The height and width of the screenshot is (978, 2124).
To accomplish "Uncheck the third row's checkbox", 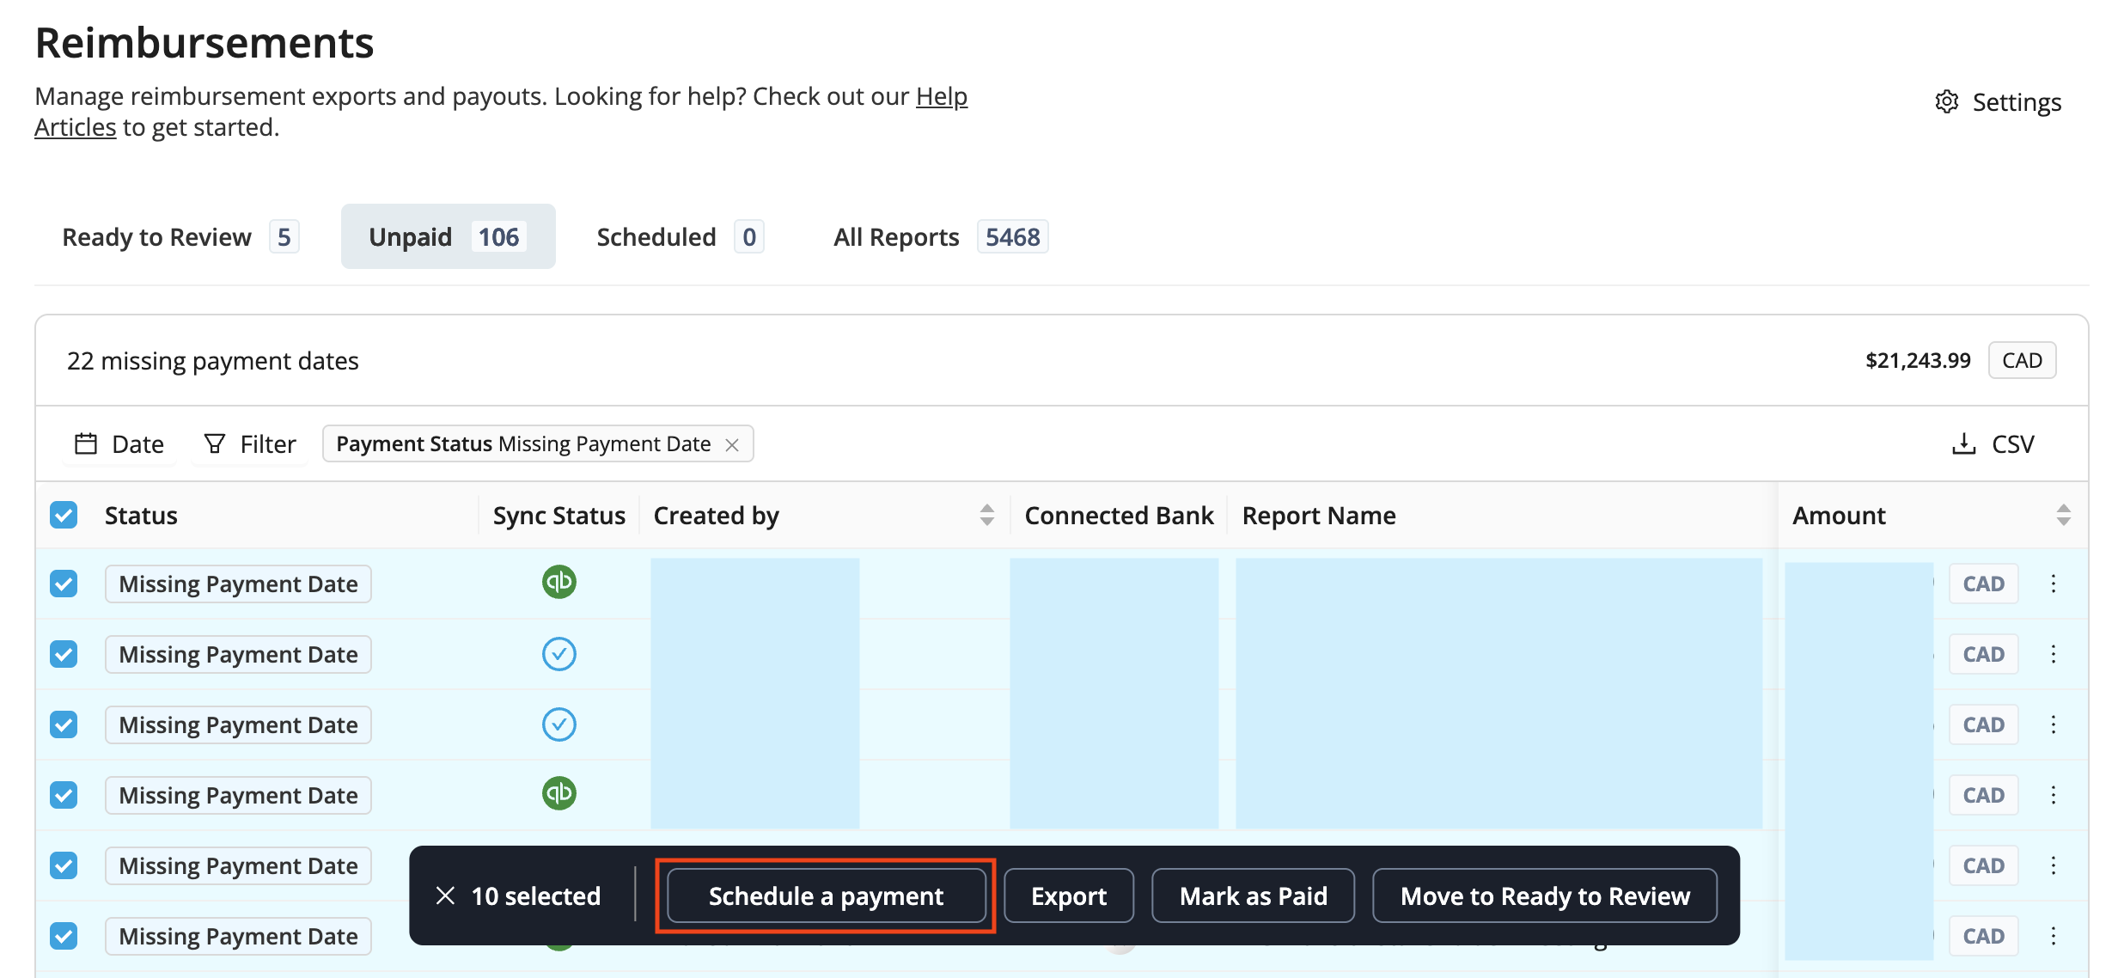I will tap(64, 724).
